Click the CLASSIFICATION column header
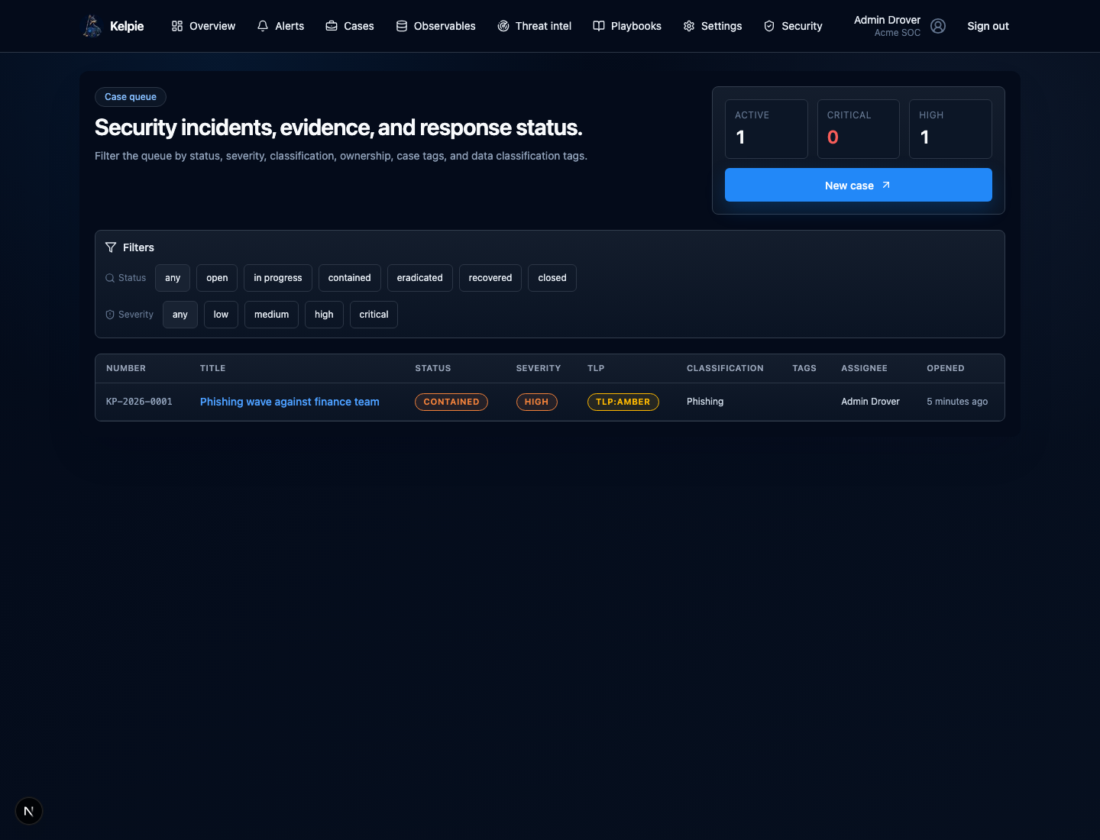The height and width of the screenshot is (840, 1100). coord(725,368)
